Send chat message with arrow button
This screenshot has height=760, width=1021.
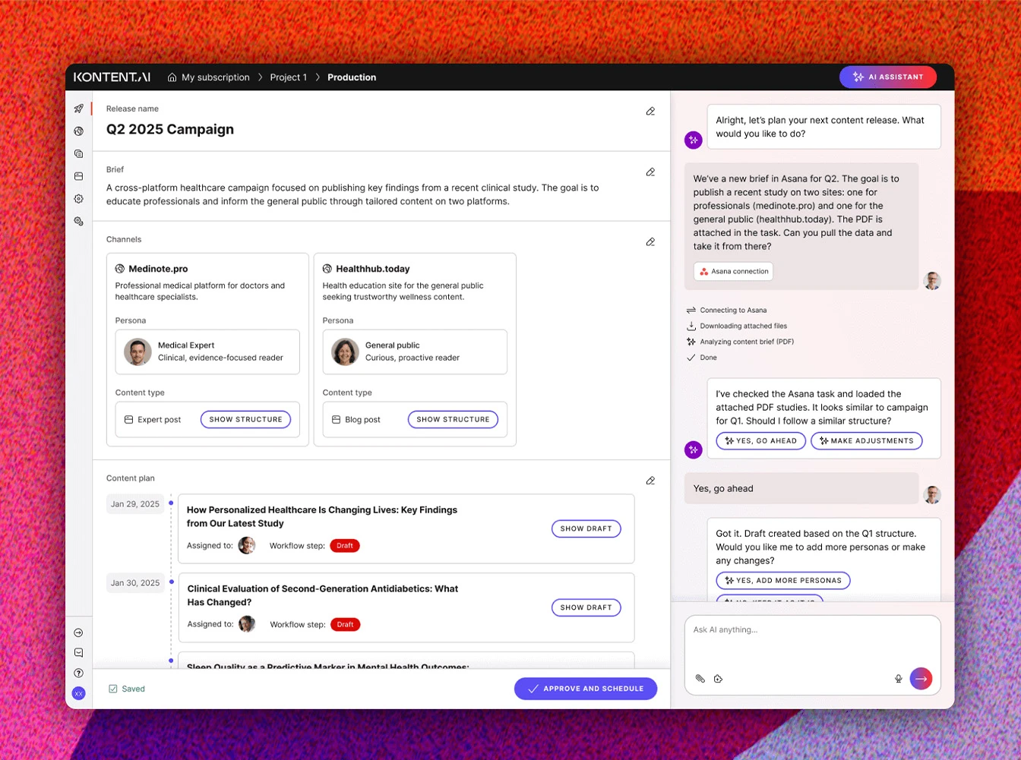(921, 678)
